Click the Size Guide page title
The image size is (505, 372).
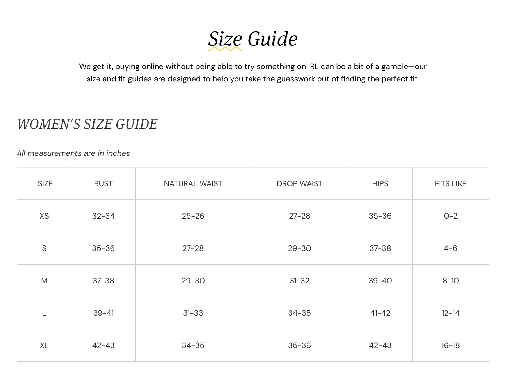coord(252,39)
